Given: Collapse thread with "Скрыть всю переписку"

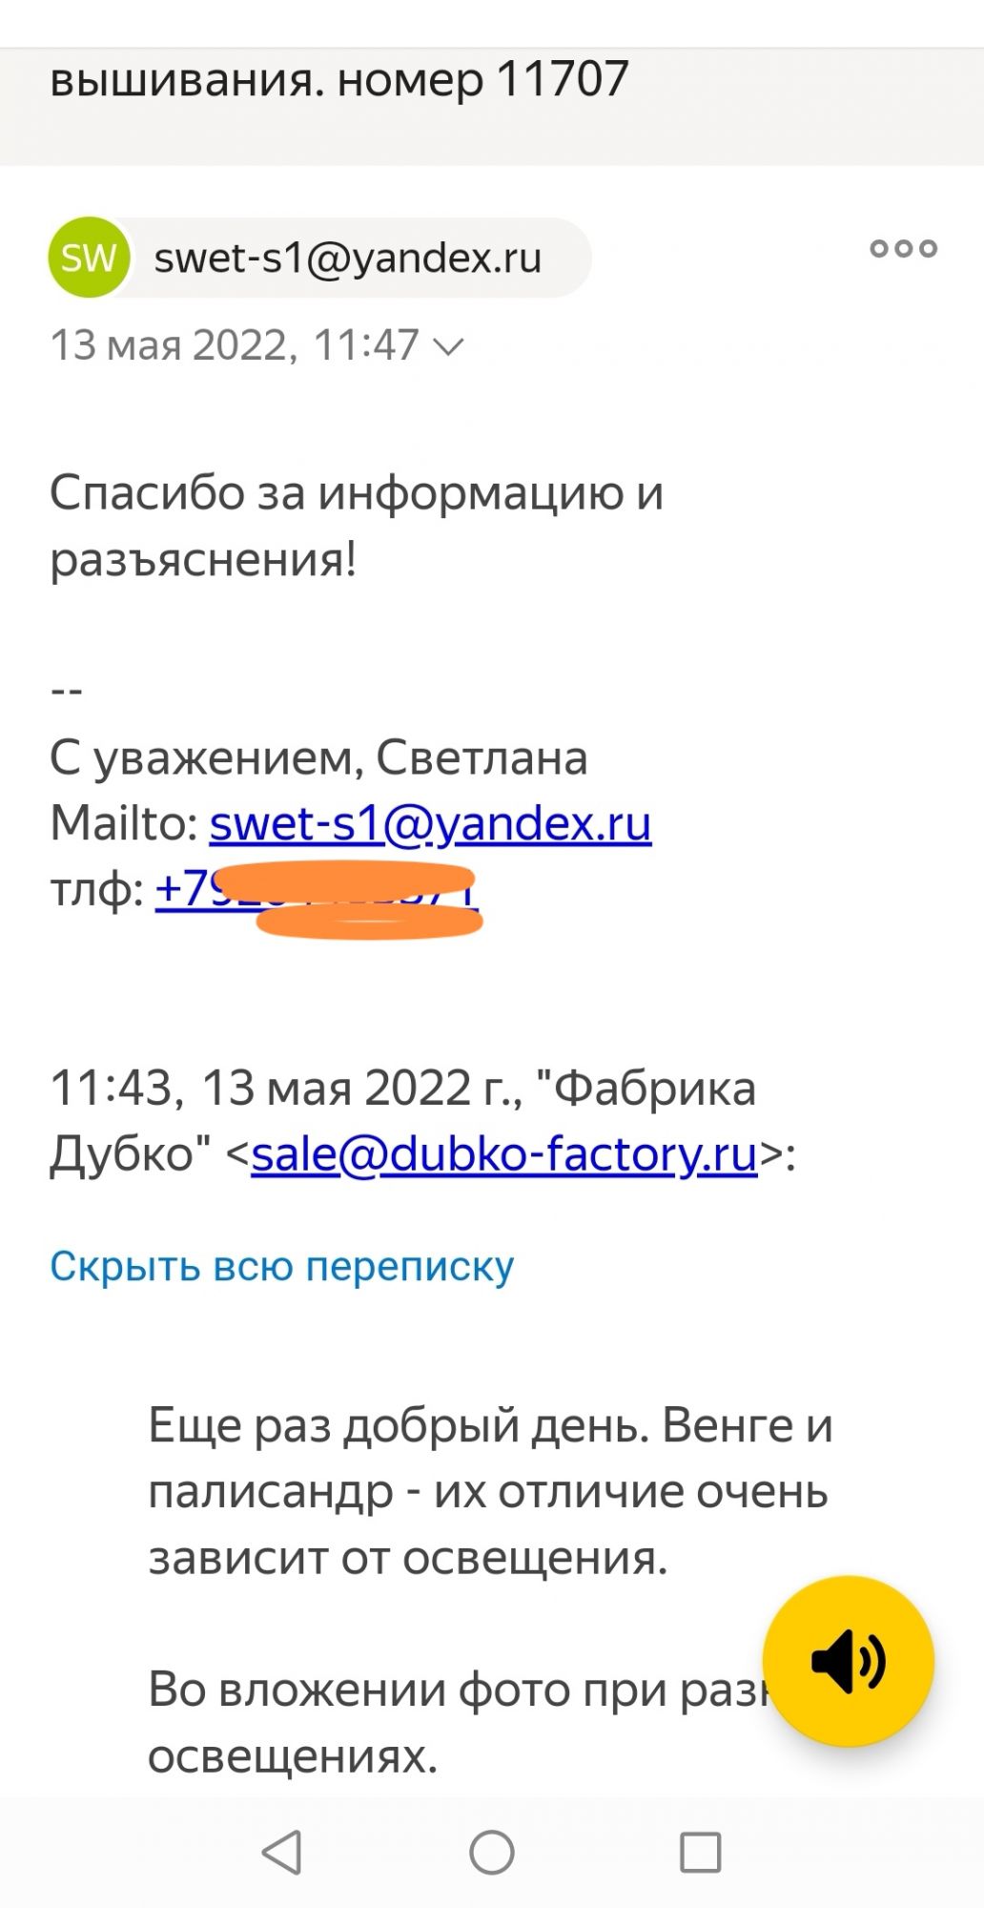Looking at the screenshot, I should (x=281, y=1266).
